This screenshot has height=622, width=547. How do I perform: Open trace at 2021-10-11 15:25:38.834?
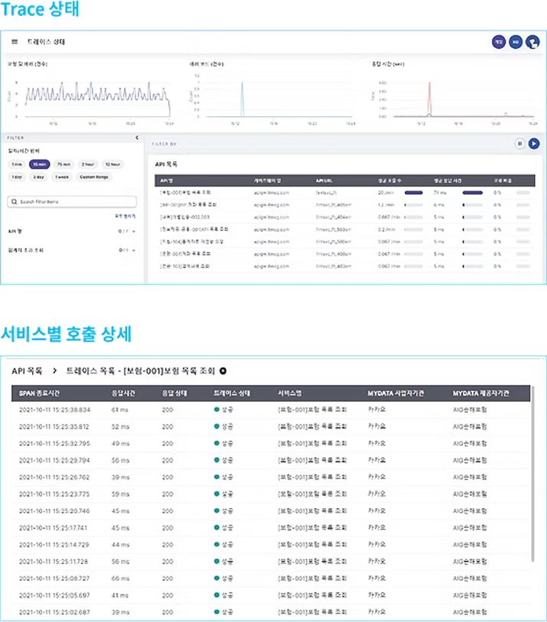click(x=271, y=410)
